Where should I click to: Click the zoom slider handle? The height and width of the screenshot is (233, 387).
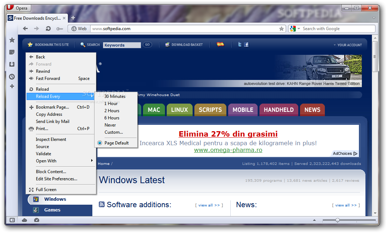[x=337, y=220]
